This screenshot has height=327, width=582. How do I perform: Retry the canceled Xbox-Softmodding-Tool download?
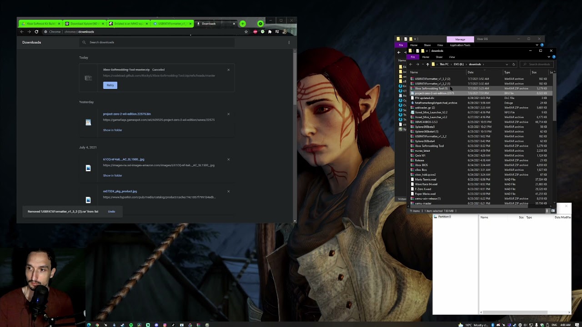(x=110, y=85)
